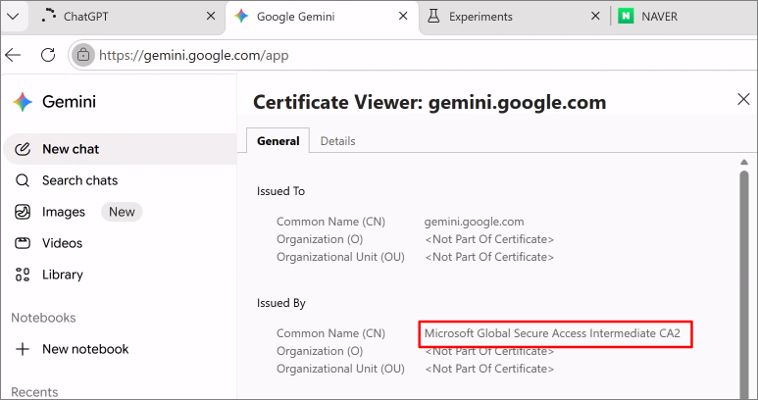758x400 pixels.
Task: Start a New chat in Gemini
Action: (x=120, y=149)
